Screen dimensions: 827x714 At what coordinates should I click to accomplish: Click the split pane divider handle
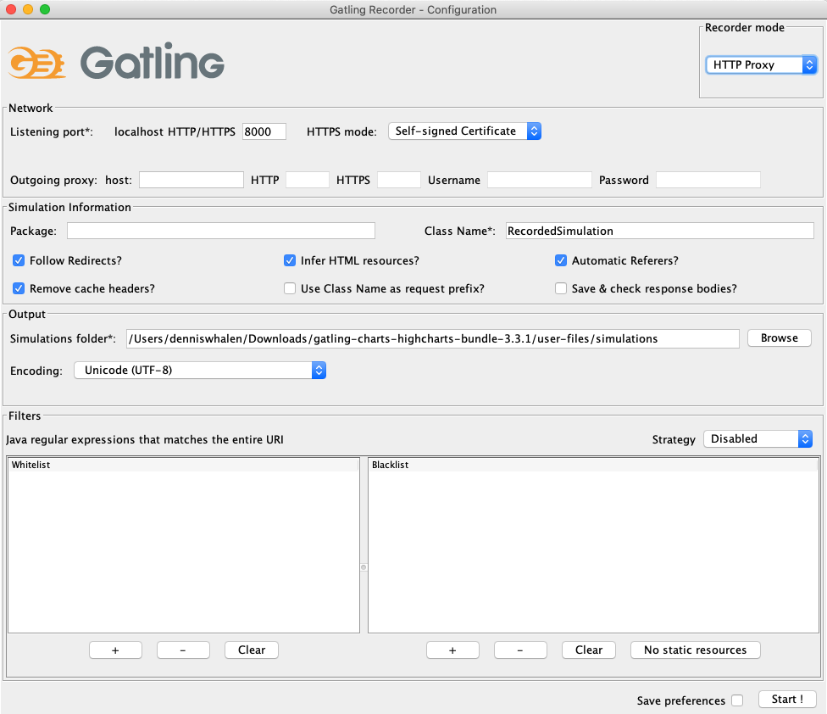click(364, 567)
